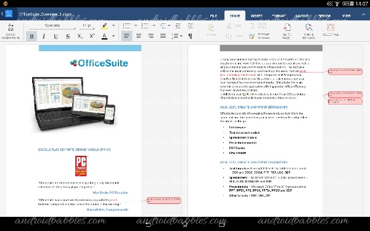This screenshot has width=370, height=231.
Task: Show paragraph formatting marks
Action: [190, 36]
